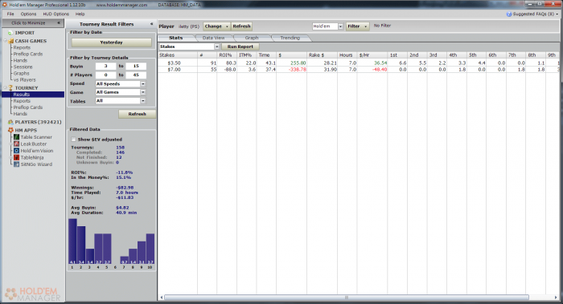Click the finish position 1 histogram bar

pyautogui.click(x=72, y=241)
